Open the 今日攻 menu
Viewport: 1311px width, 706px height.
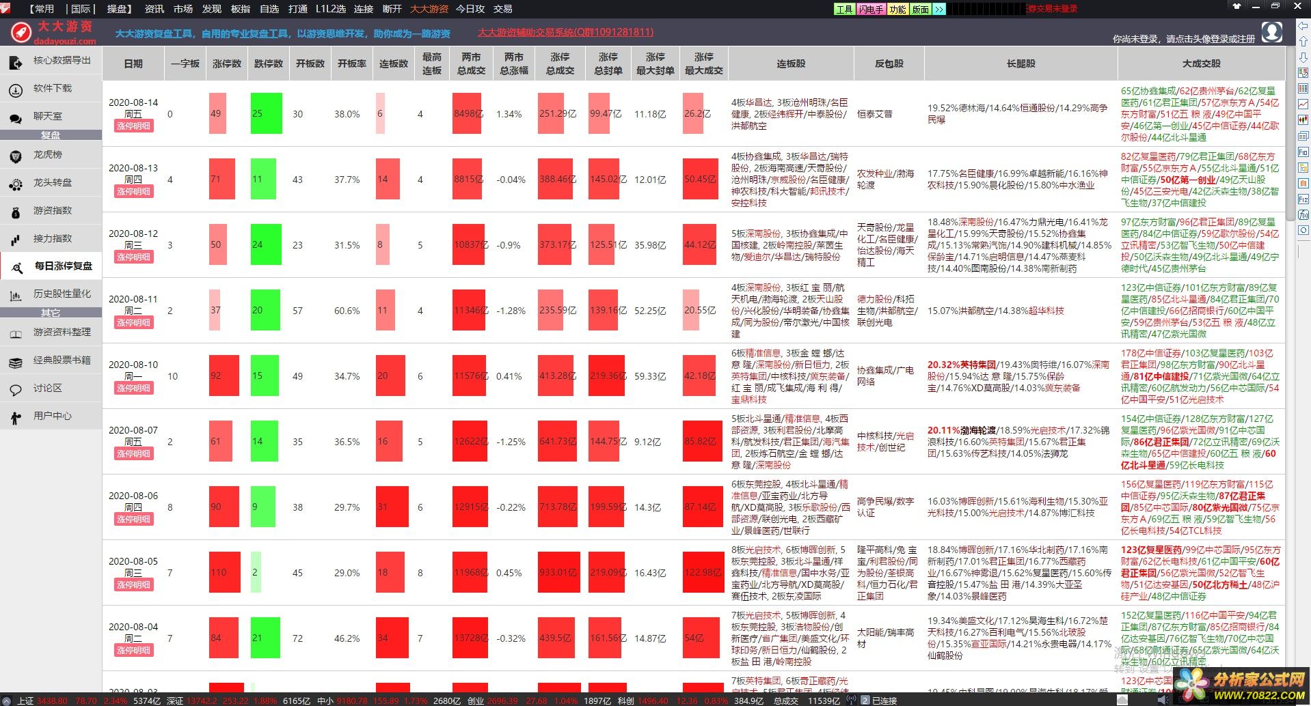tap(470, 9)
